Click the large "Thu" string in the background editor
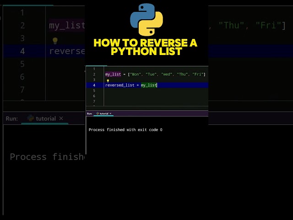 tap(231, 25)
